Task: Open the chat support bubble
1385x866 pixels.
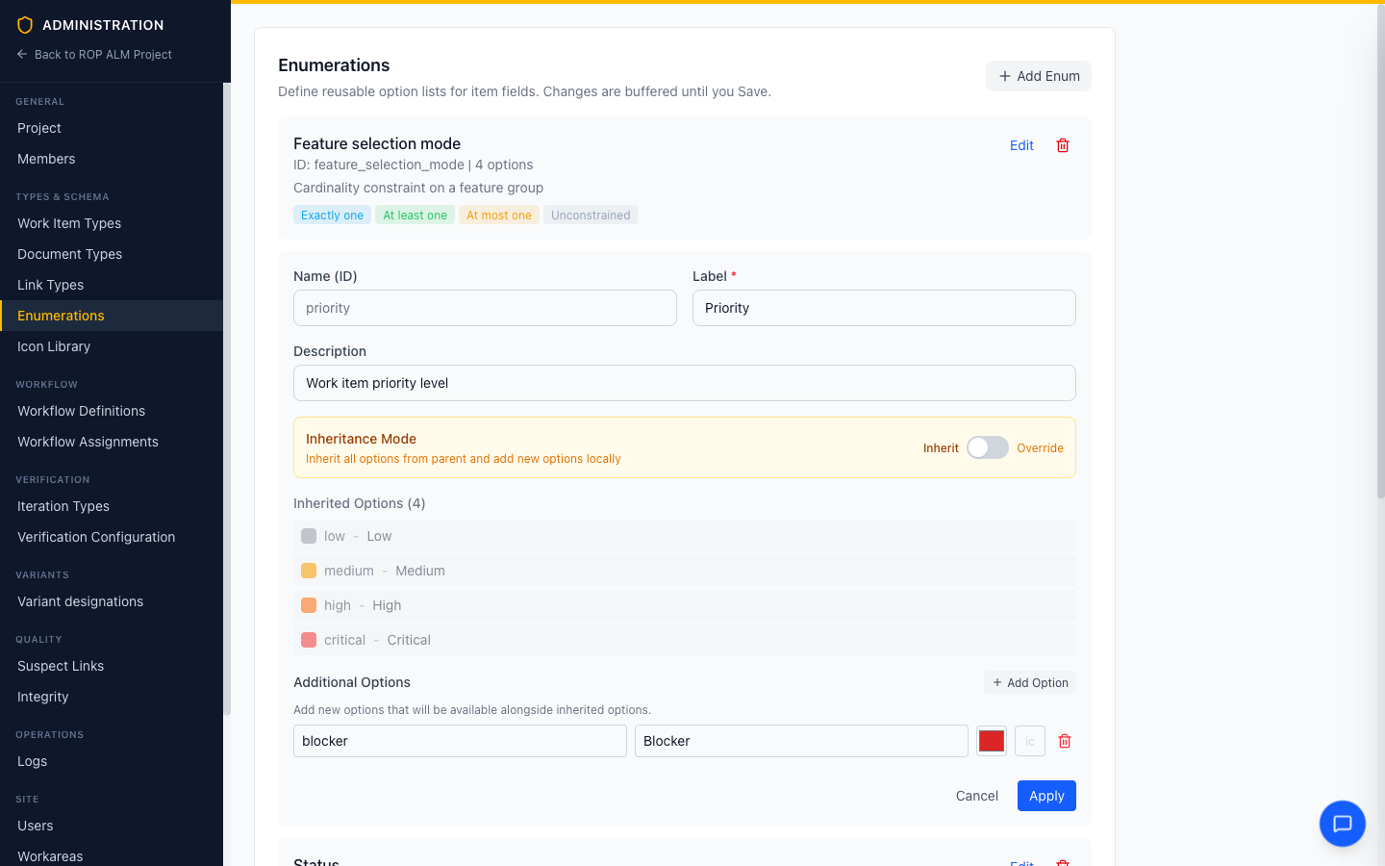Action: (x=1343, y=824)
